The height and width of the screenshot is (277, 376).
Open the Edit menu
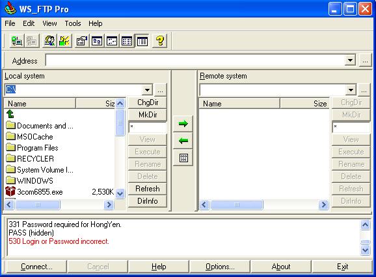point(29,23)
